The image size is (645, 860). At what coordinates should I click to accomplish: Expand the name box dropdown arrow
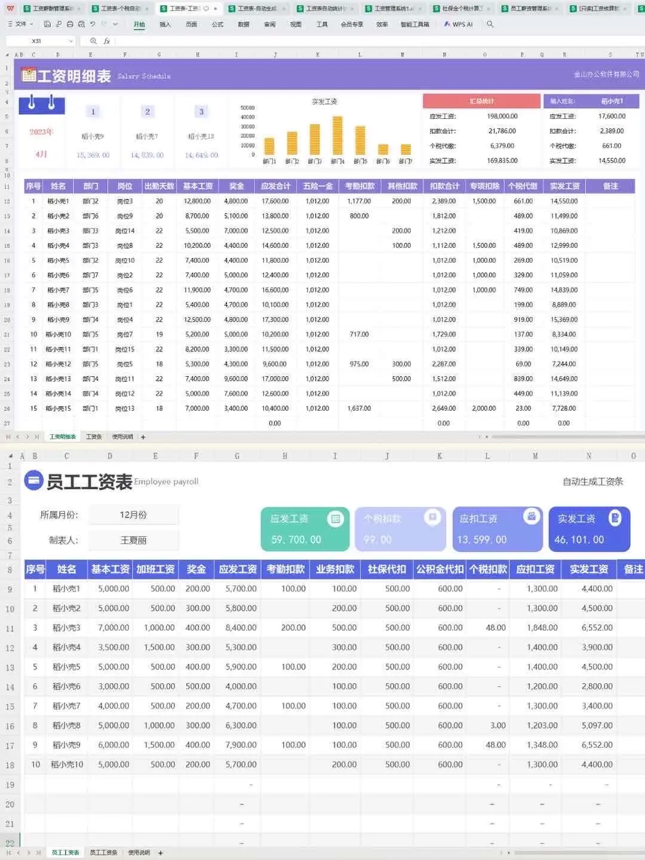[71, 41]
